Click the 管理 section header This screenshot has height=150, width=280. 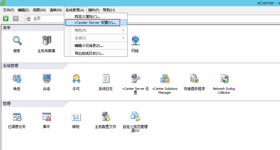click(x=7, y=103)
